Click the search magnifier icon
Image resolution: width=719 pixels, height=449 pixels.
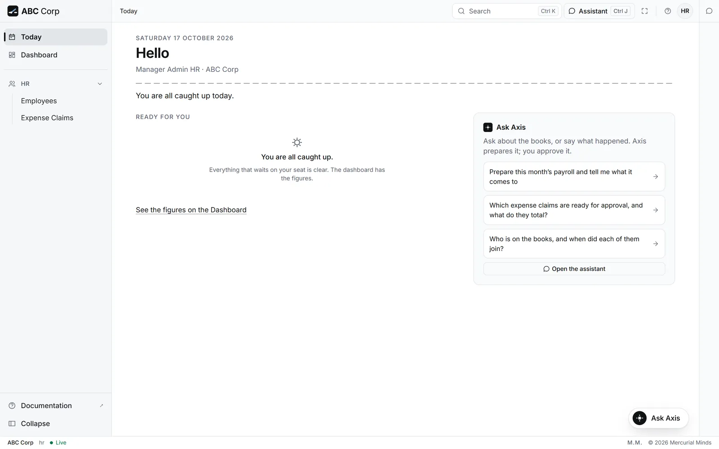461,11
